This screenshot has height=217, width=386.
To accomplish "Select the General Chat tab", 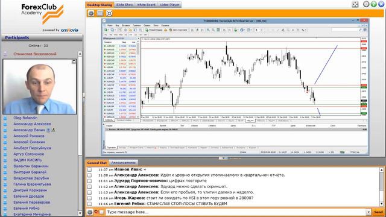I will tap(96, 163).
